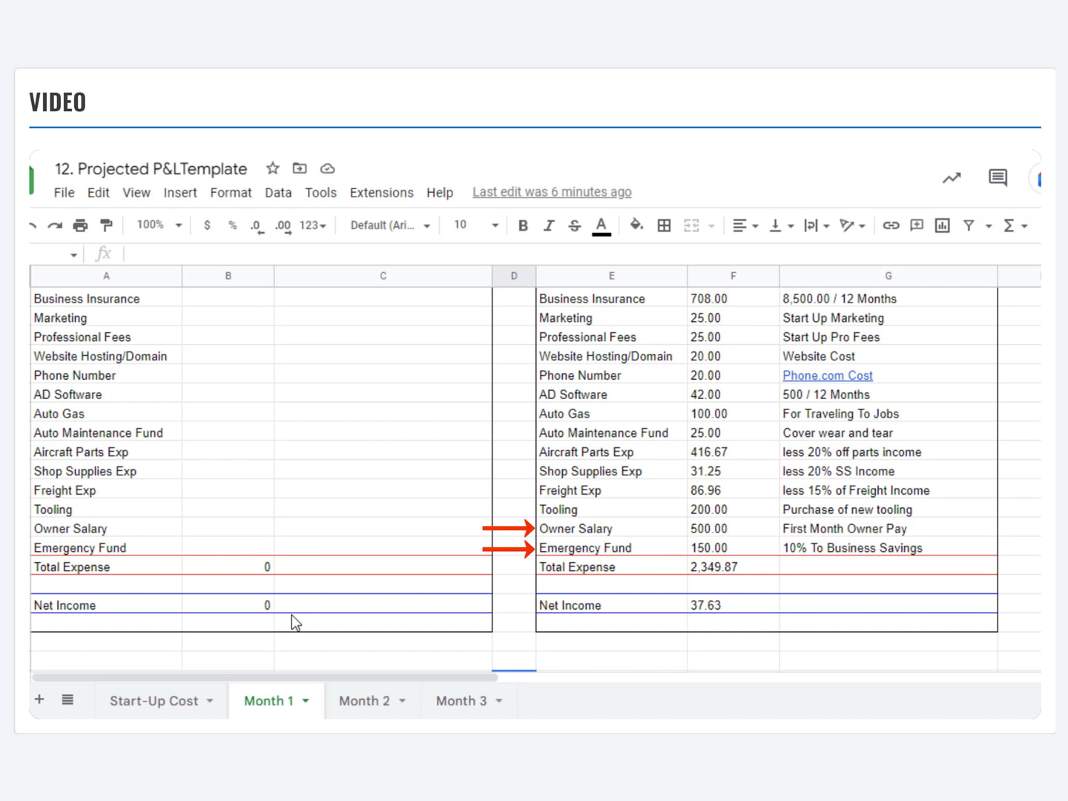Click the redo arrow icon
1068x801 pixels.
click(x=55, y=225)
